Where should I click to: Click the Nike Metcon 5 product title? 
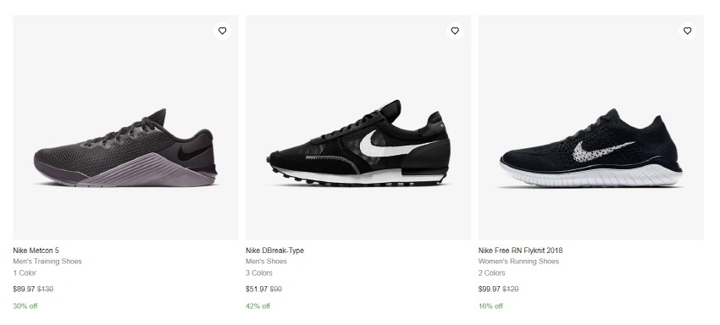point(36,251)
